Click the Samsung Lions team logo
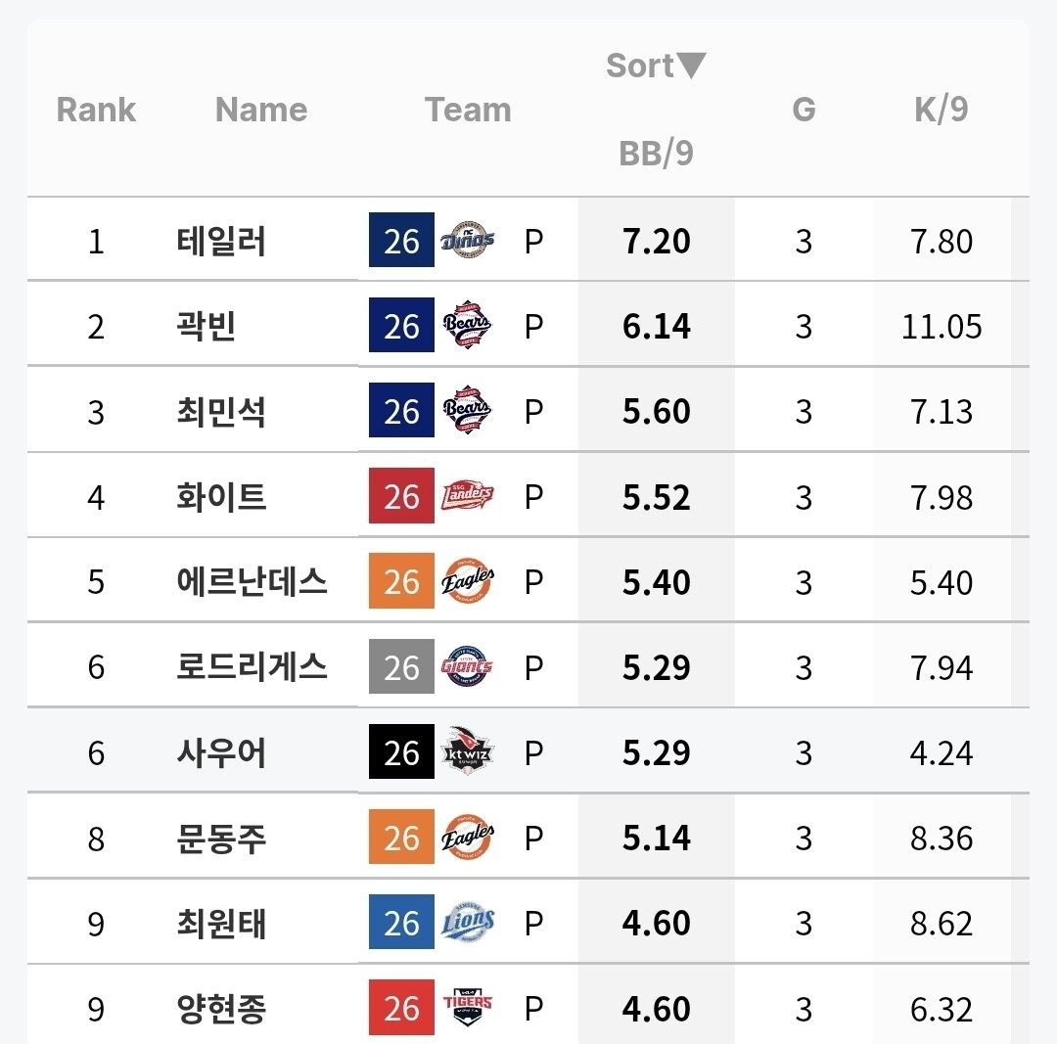 click(x=467, y=922)
